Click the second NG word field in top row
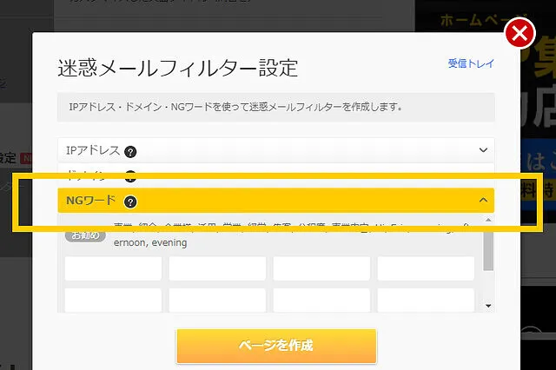The height and width of the screenshot is (370, 556). [x=217, y=268]
